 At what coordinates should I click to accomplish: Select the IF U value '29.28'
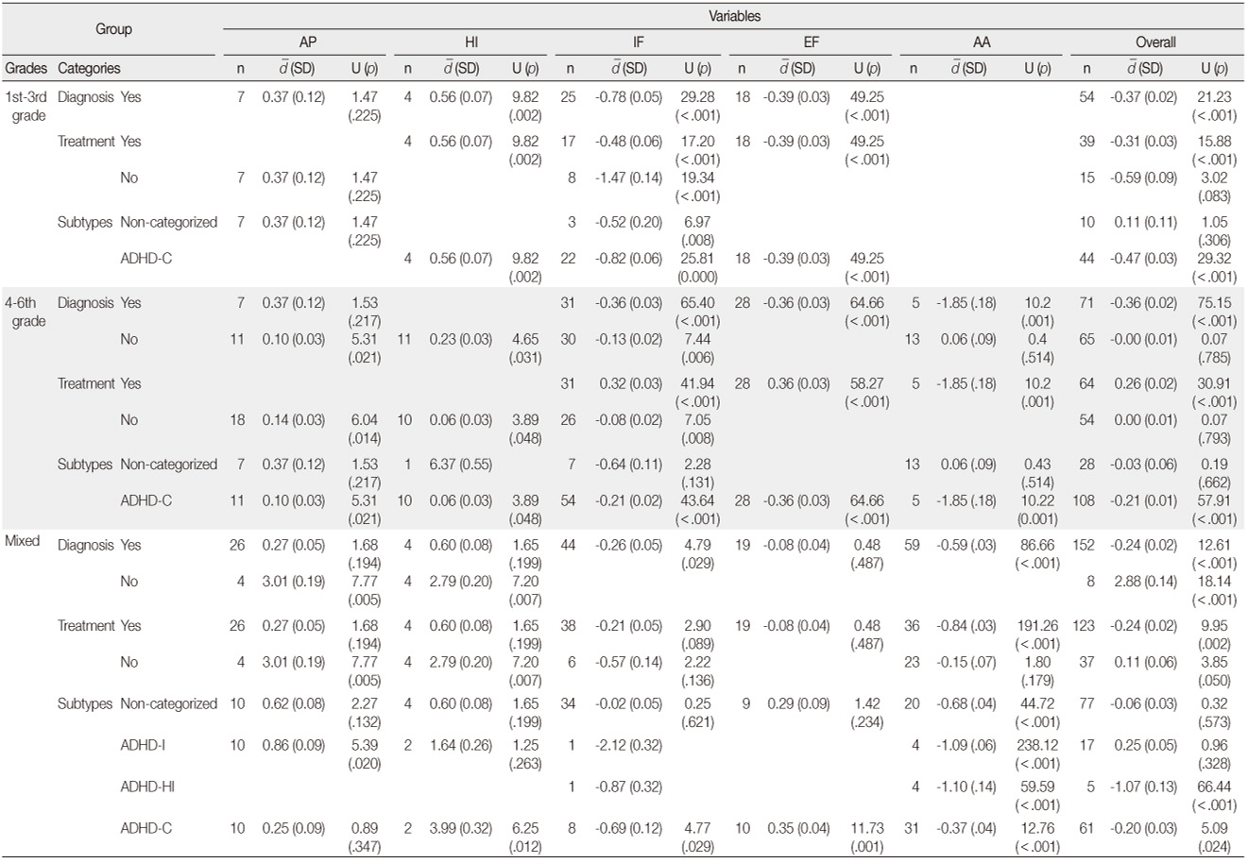click(697, 96)
